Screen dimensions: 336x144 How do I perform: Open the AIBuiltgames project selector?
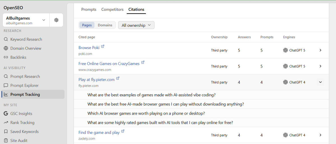coord(26,20)
